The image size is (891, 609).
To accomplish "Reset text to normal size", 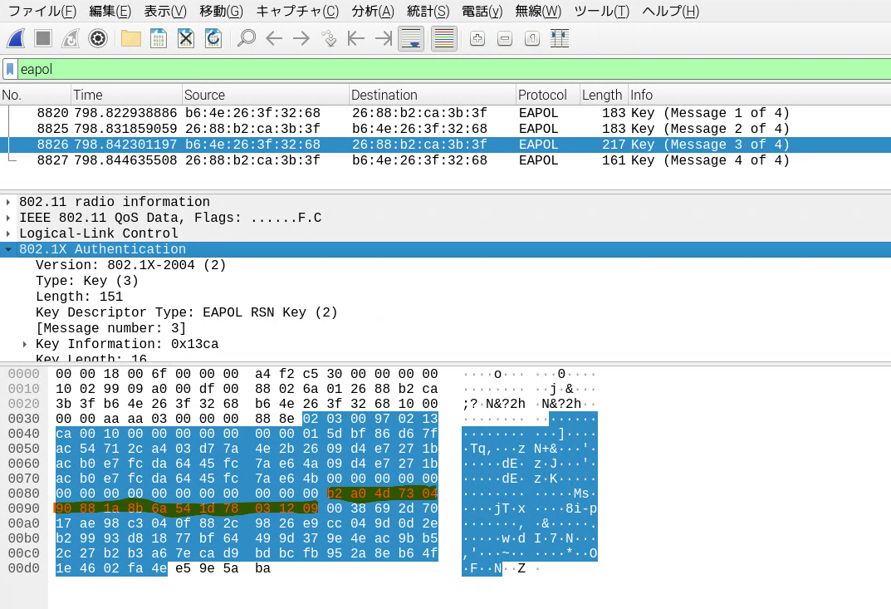I will 532,39.
